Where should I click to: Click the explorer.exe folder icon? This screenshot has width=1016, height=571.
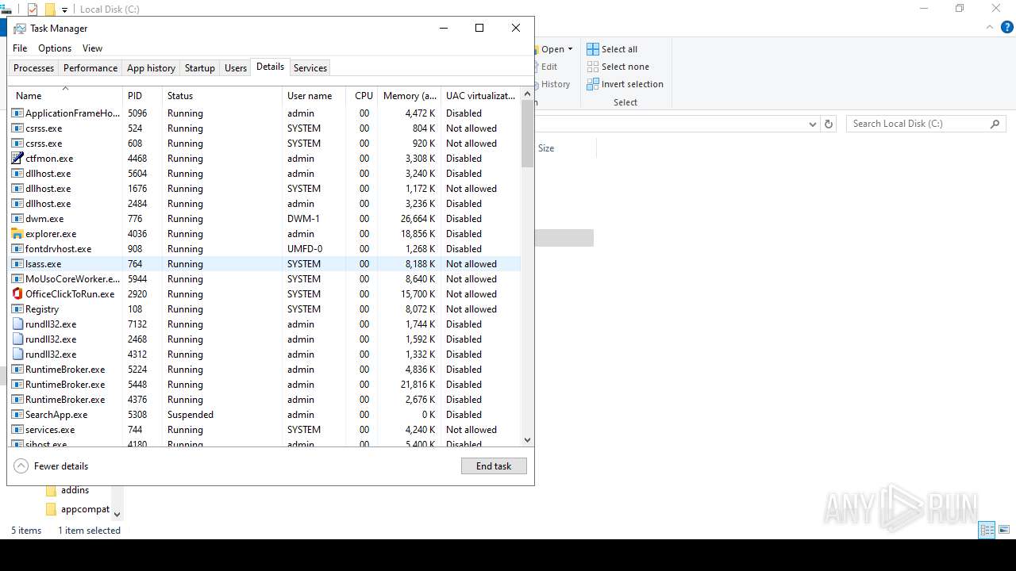[x=17, y=234]
